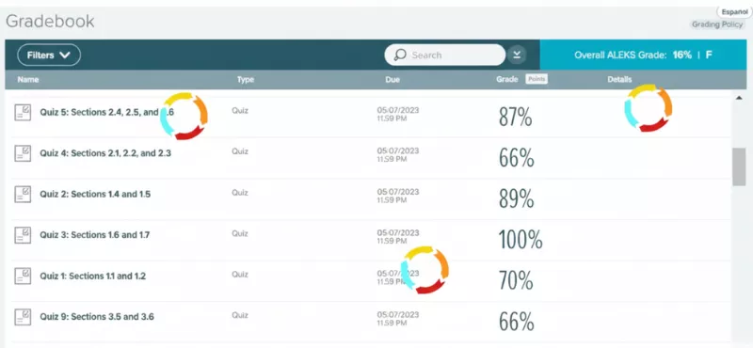Click the Details column header

(x=619, y=80)
